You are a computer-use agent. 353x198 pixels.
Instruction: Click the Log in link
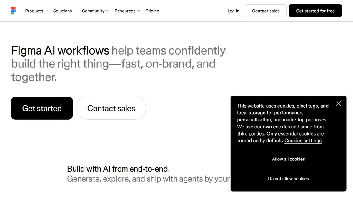coord(233,11)
